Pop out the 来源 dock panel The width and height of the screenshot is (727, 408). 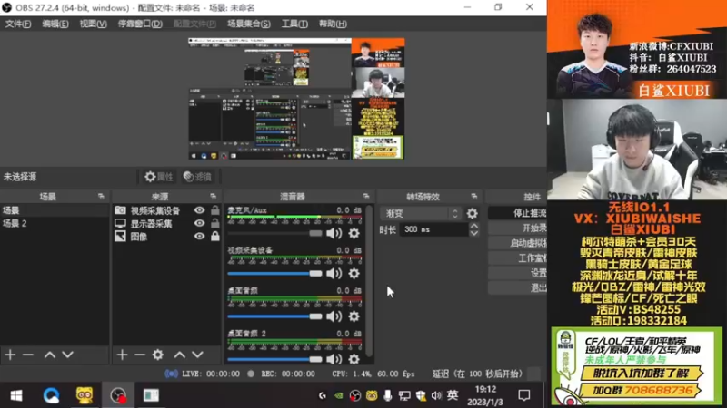[213, 197]
